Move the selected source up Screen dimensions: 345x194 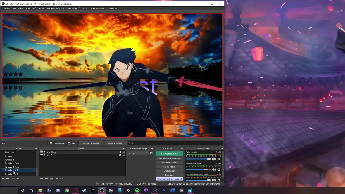tap(57, 179)
